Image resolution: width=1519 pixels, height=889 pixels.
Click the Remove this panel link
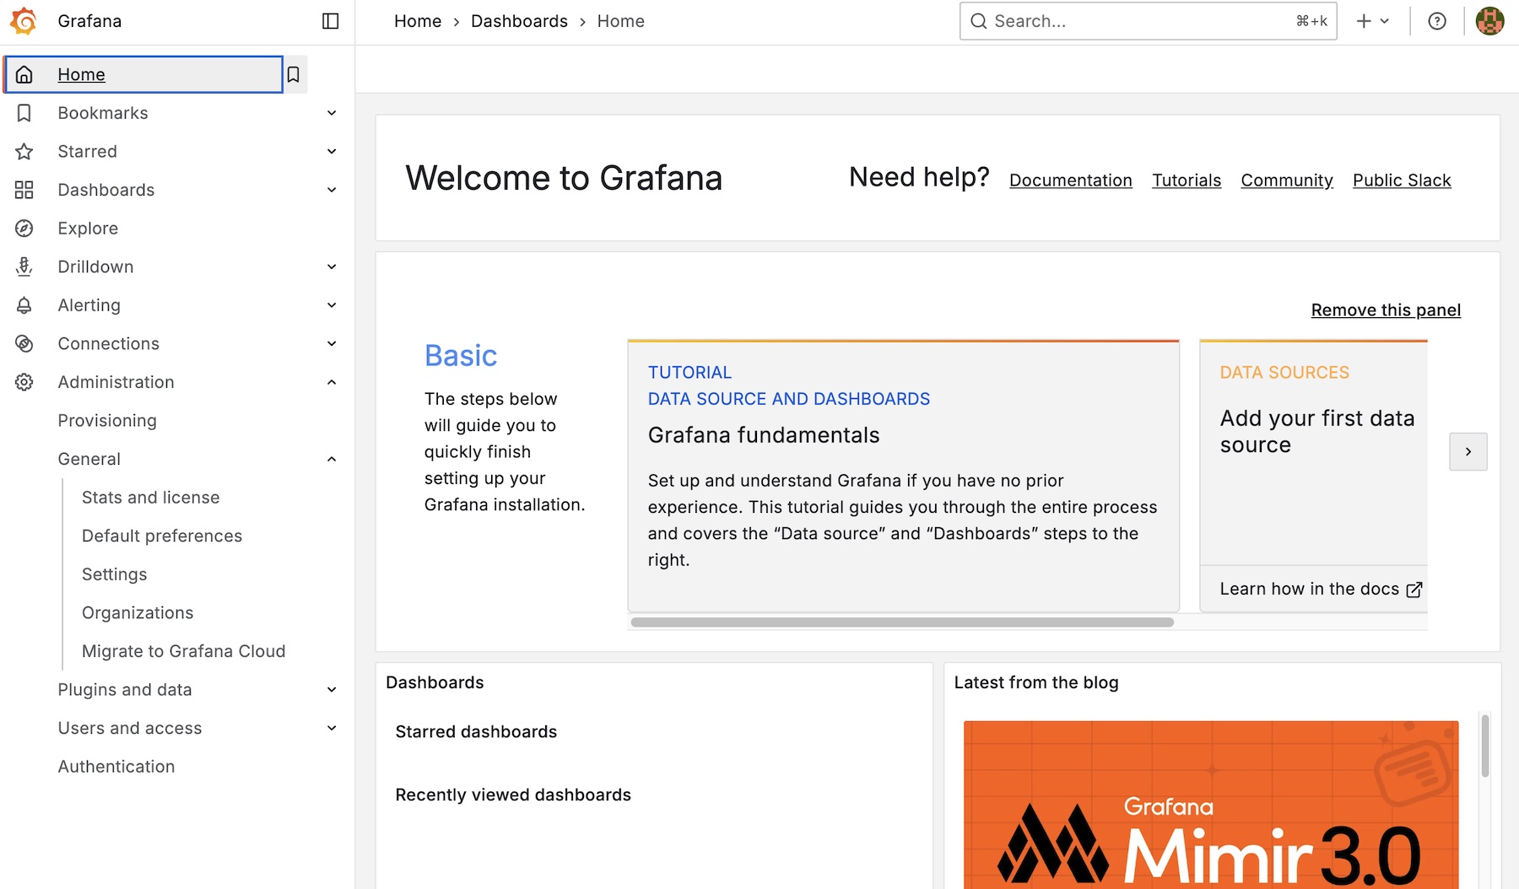(1386, 310)
